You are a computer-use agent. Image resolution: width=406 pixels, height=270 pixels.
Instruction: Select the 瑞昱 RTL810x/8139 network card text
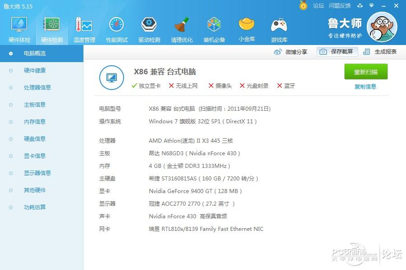coord(206,229)
